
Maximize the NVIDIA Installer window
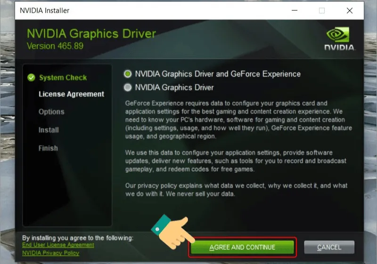coord(322,10)
